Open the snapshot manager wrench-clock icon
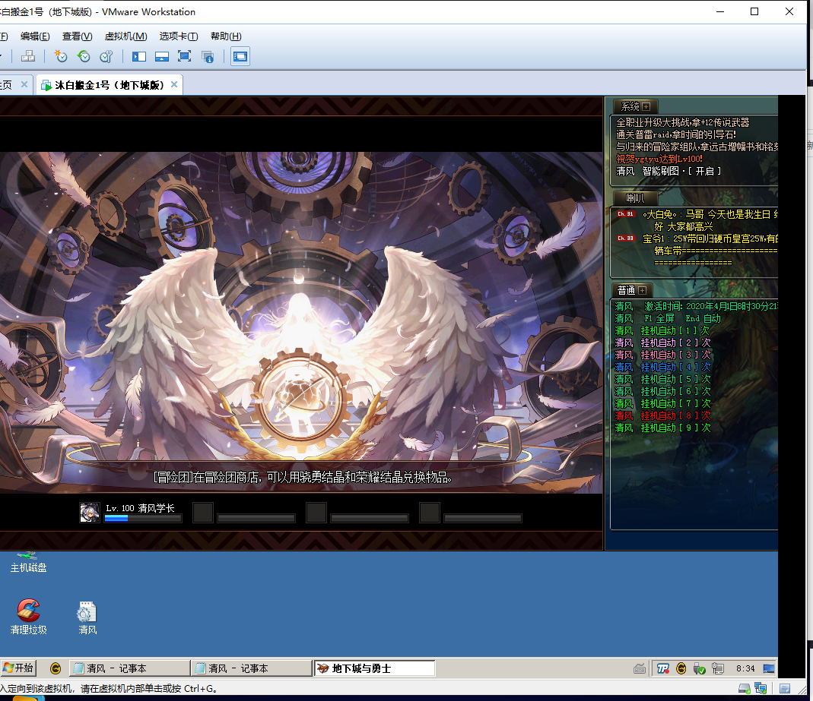The width and height of the screenshot is (813, 701). click(x=106, y=56)
